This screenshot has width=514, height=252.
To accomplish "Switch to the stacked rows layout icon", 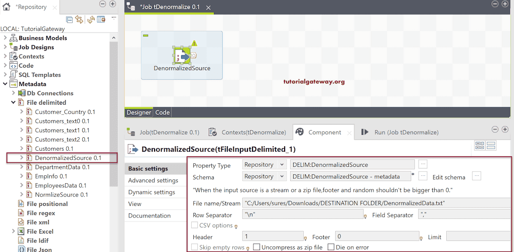I will pyautogui.click(x=492, y=146).
